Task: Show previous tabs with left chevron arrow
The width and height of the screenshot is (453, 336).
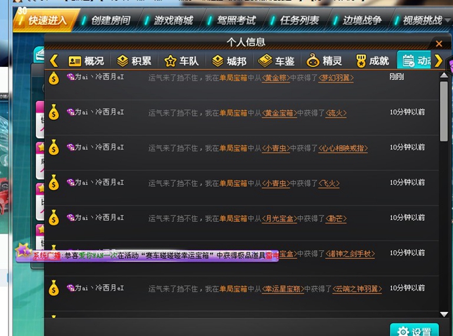Action: (54, 61)
